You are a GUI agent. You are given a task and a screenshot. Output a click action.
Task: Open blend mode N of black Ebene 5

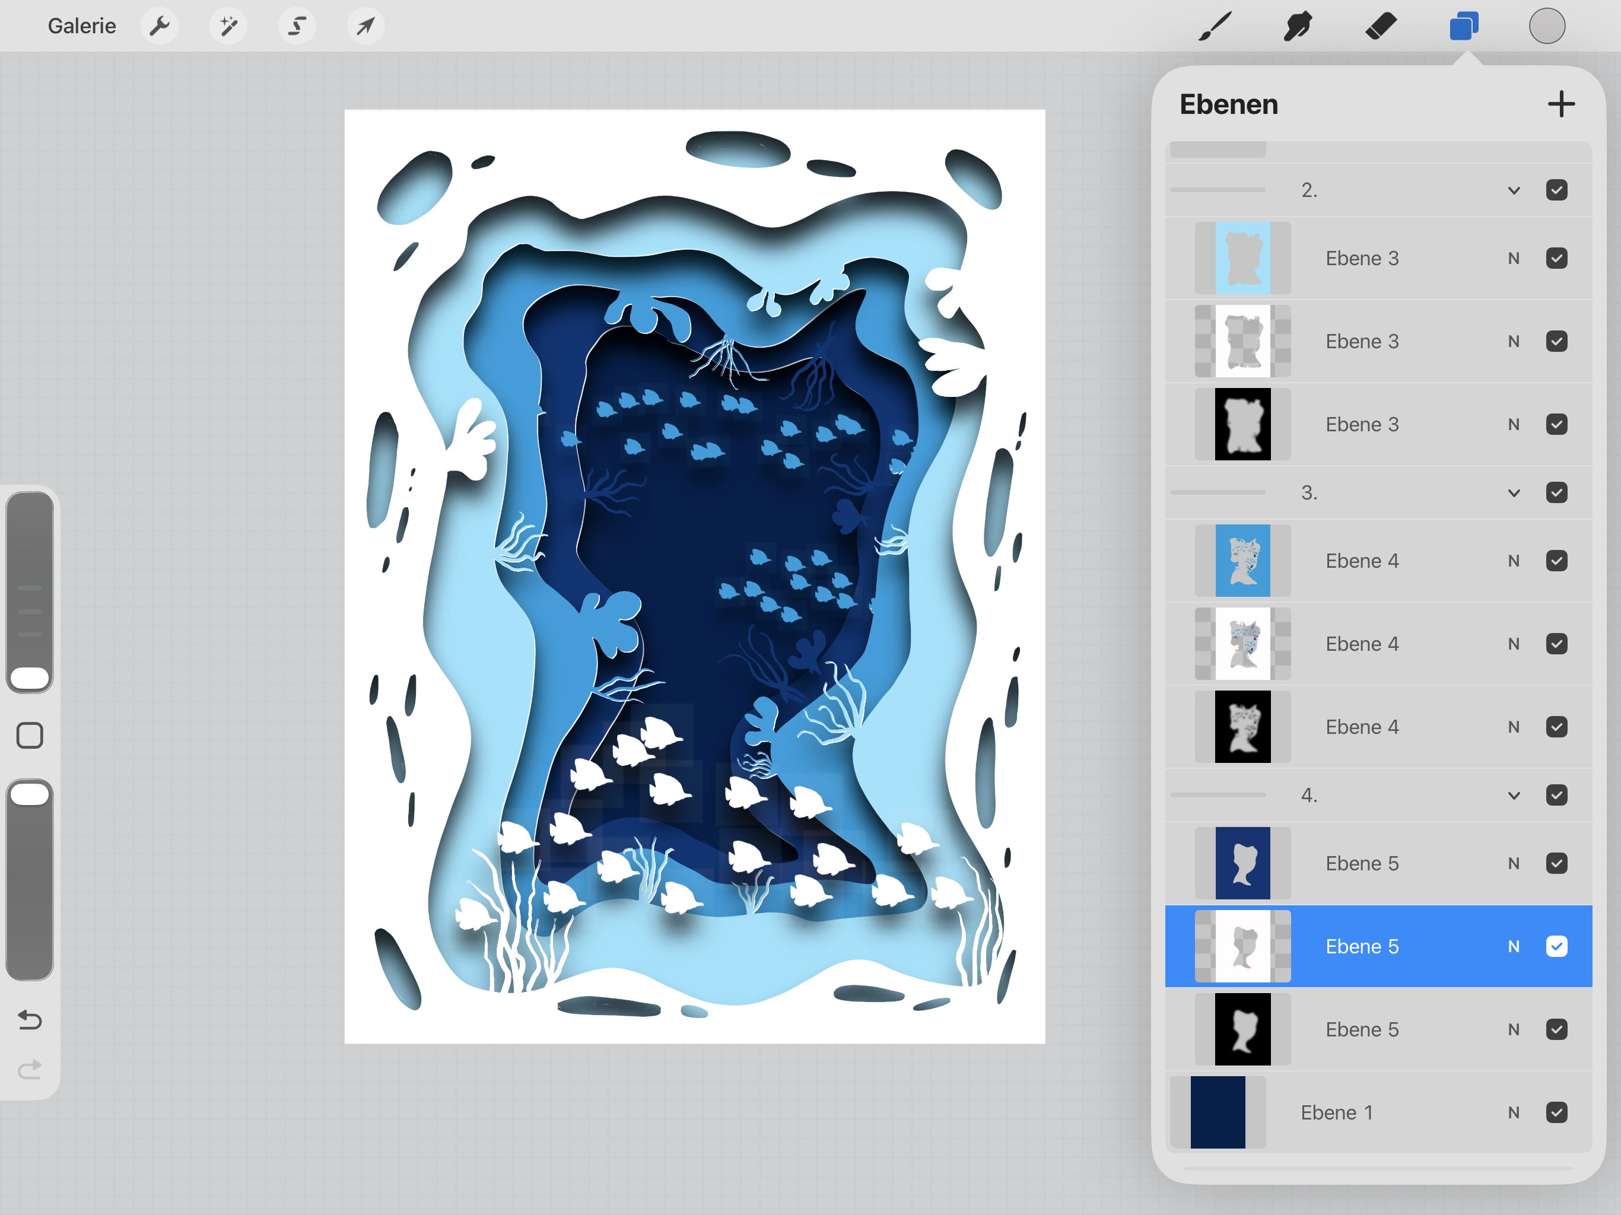point(1513,1029)
